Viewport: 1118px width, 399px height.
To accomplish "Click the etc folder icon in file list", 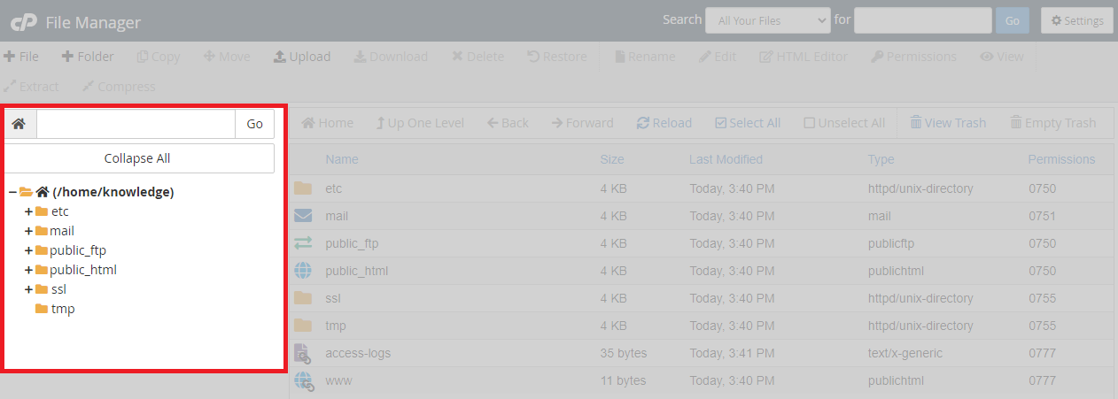I will (x=304, y=188).
